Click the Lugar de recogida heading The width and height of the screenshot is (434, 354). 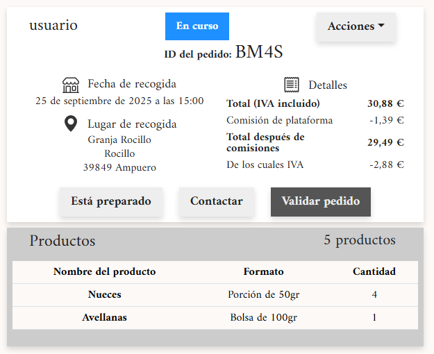pyautogui.click(x=132, y=124)
